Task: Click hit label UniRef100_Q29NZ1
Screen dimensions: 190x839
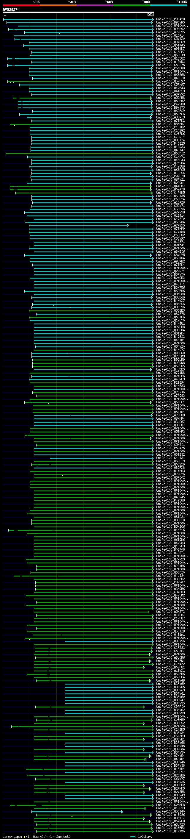Action: [x=170, y=271]
